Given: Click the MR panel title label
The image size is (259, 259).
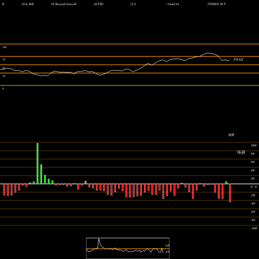Looking at the screenshot, I should 231,135.
